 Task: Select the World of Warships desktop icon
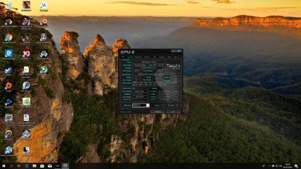(44, 39)
